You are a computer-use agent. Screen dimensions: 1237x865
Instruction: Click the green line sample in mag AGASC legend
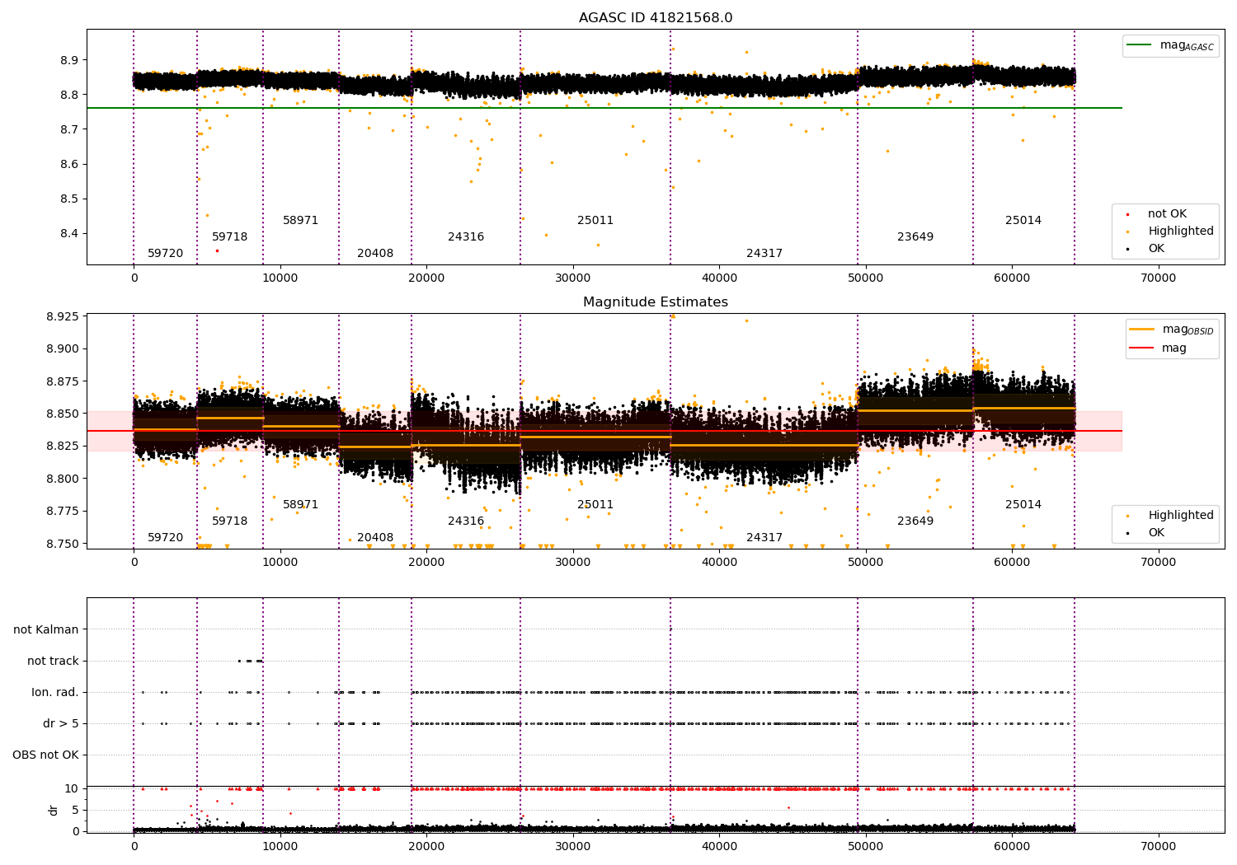[1140, 45]
